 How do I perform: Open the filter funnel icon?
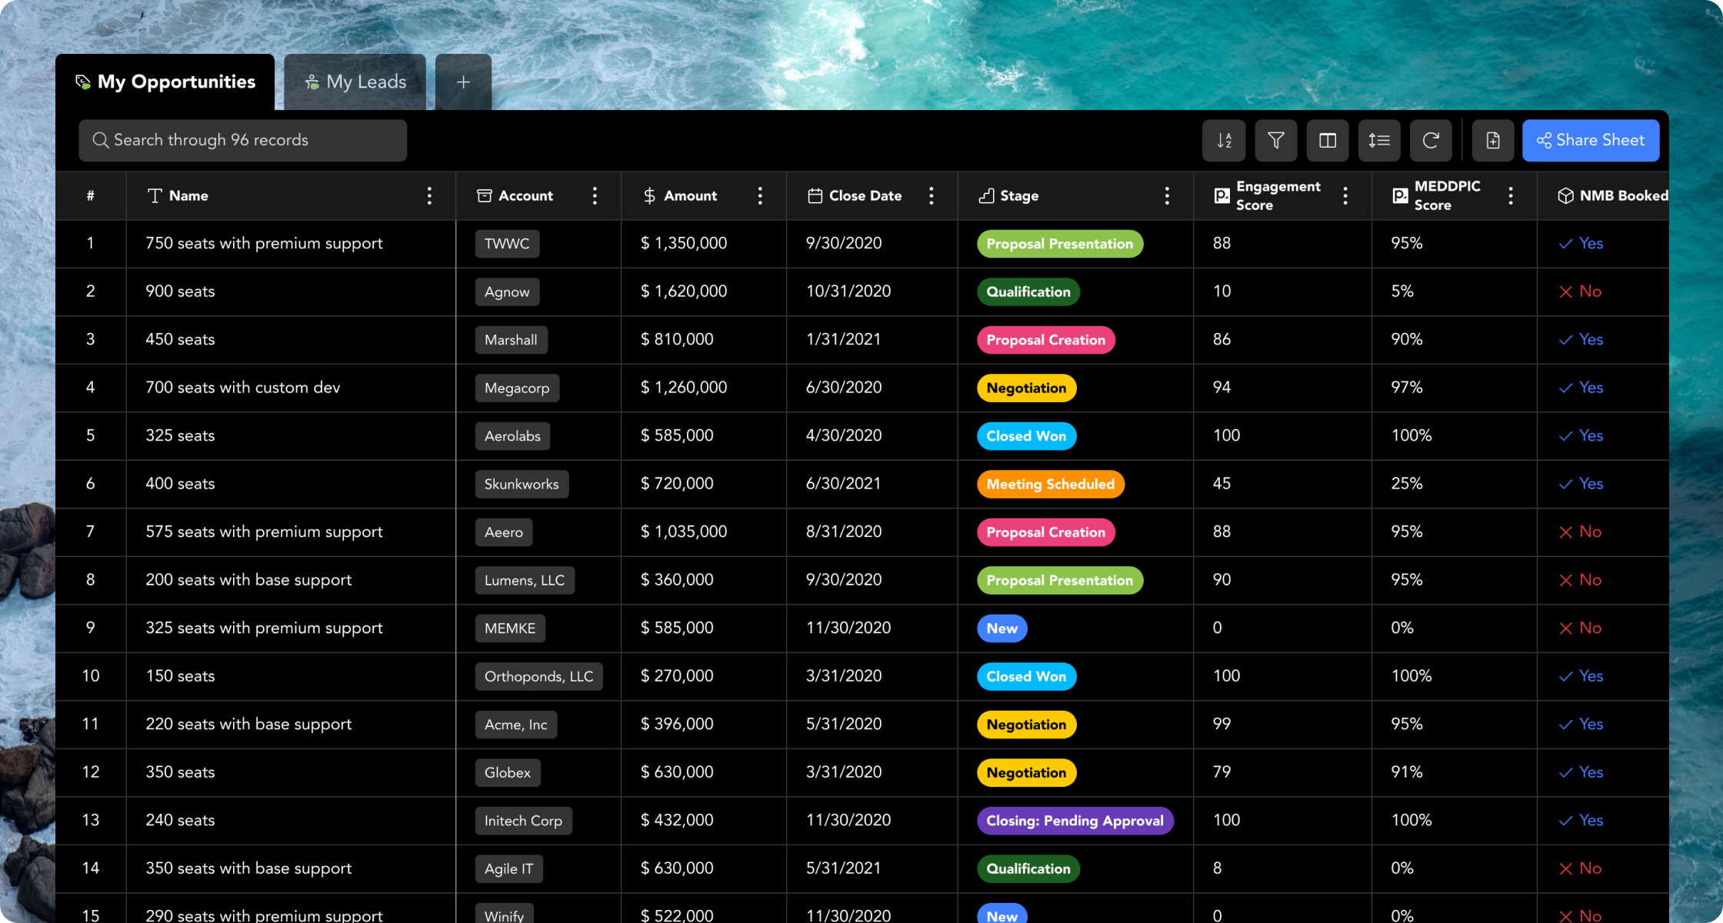[1276, 141]
